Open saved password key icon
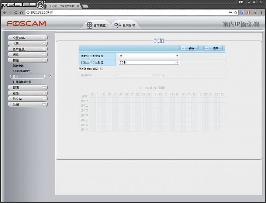Viewport: 266px width, 203px height. point(231,13)
